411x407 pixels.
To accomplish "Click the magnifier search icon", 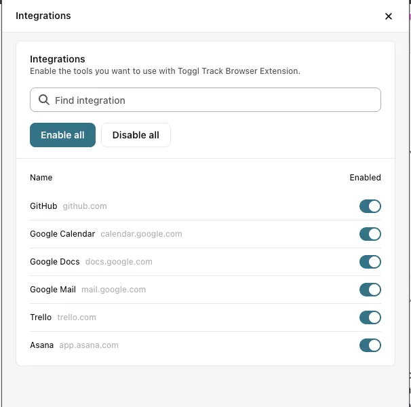I will pos(44,100).
